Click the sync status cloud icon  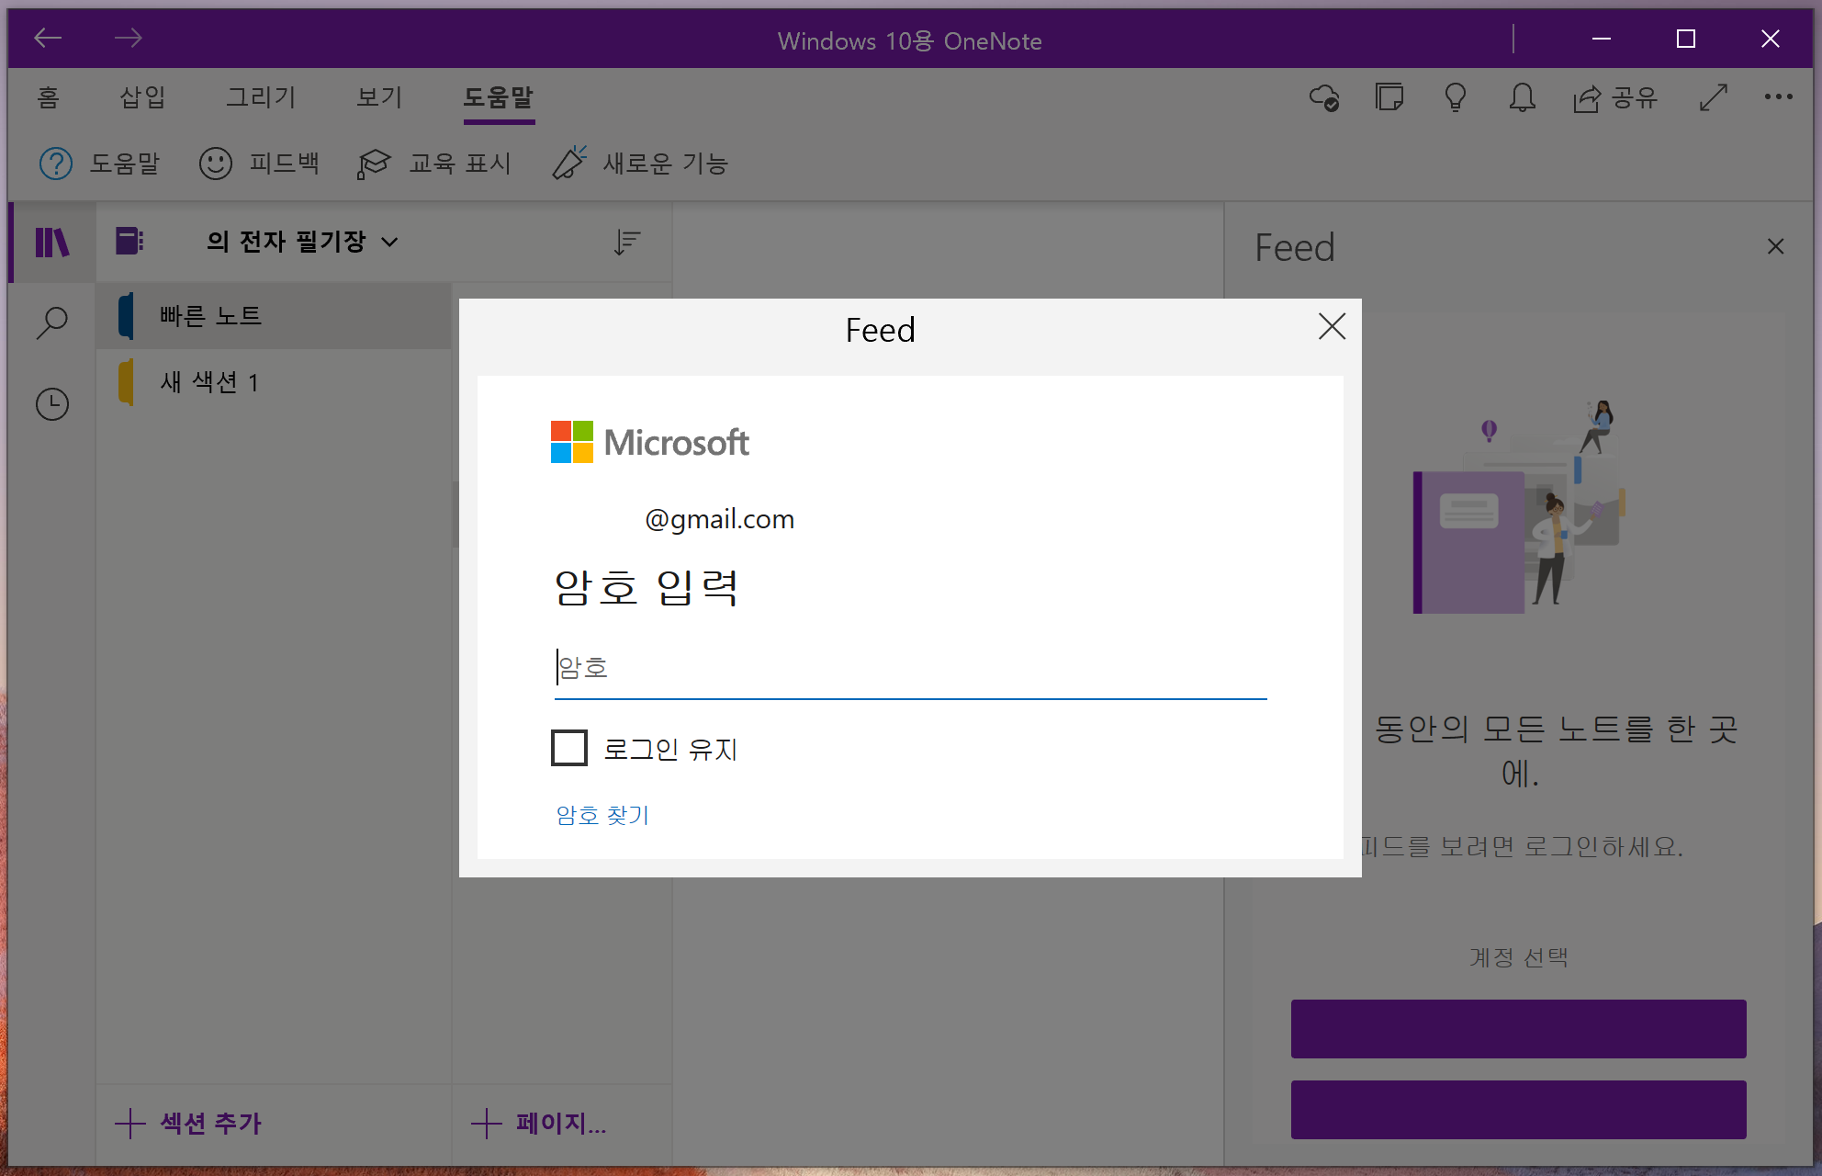(x=1323, y=97)
